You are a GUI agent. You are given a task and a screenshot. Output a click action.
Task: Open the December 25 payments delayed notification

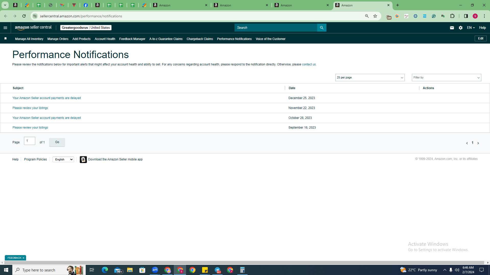47,98
